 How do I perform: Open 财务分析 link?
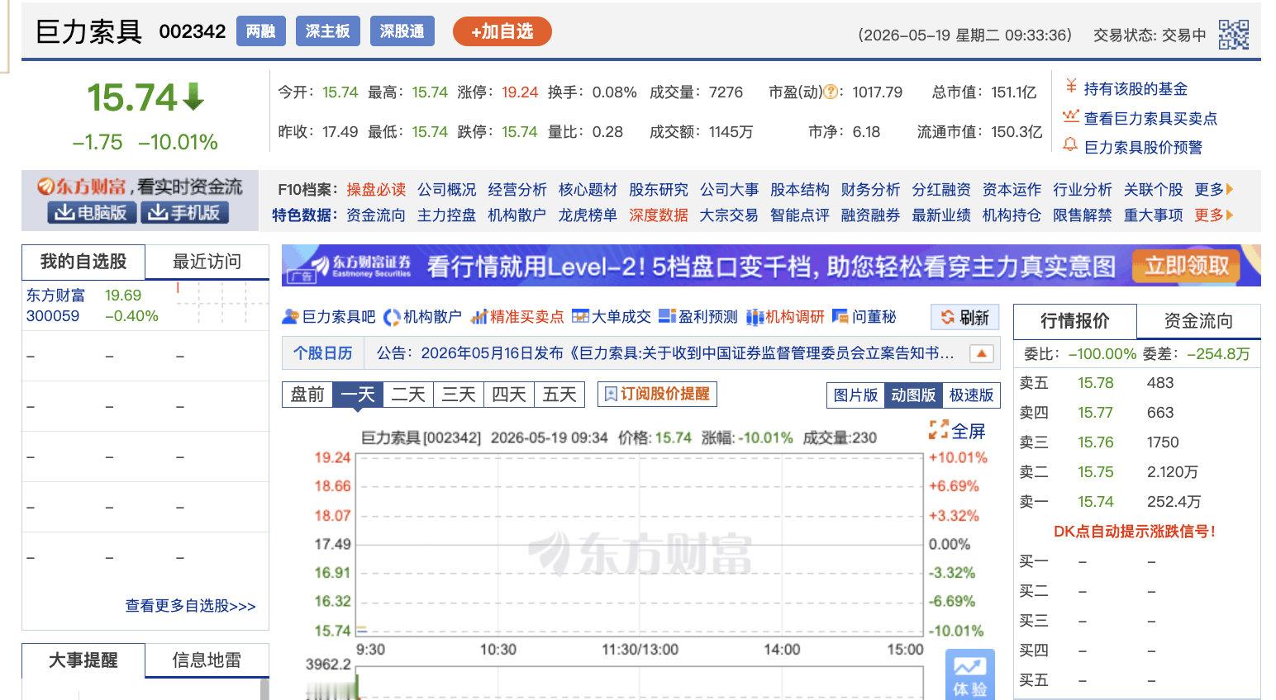point(870,190)
